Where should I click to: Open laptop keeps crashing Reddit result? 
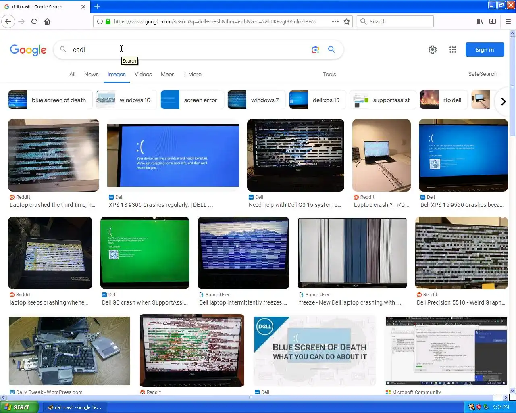tap(49, 302)
